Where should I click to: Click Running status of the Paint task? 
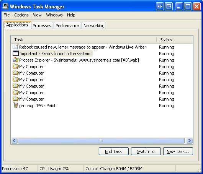pos(167,106)
